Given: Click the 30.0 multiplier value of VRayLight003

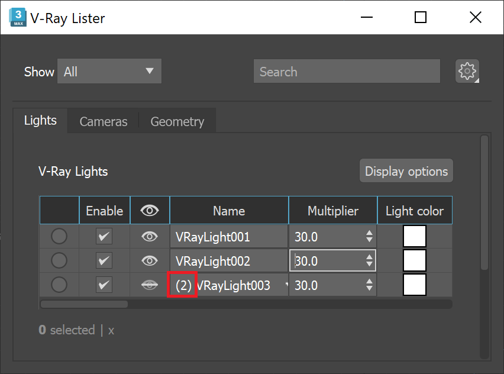Looking at the screenshot, I should tap(306, 285).
